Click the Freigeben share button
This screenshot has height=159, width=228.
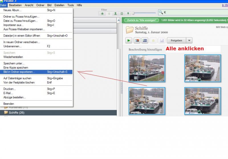tap(176, 40)
